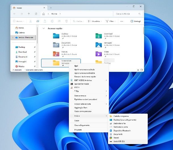
Task: Click the search magnifier icon
Action: [140, 14]
